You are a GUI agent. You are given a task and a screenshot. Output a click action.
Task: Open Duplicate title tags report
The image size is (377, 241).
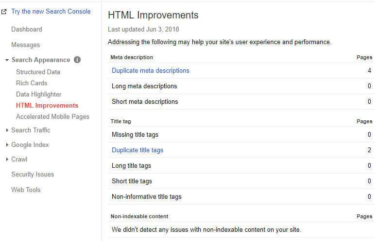coord(137,150)
